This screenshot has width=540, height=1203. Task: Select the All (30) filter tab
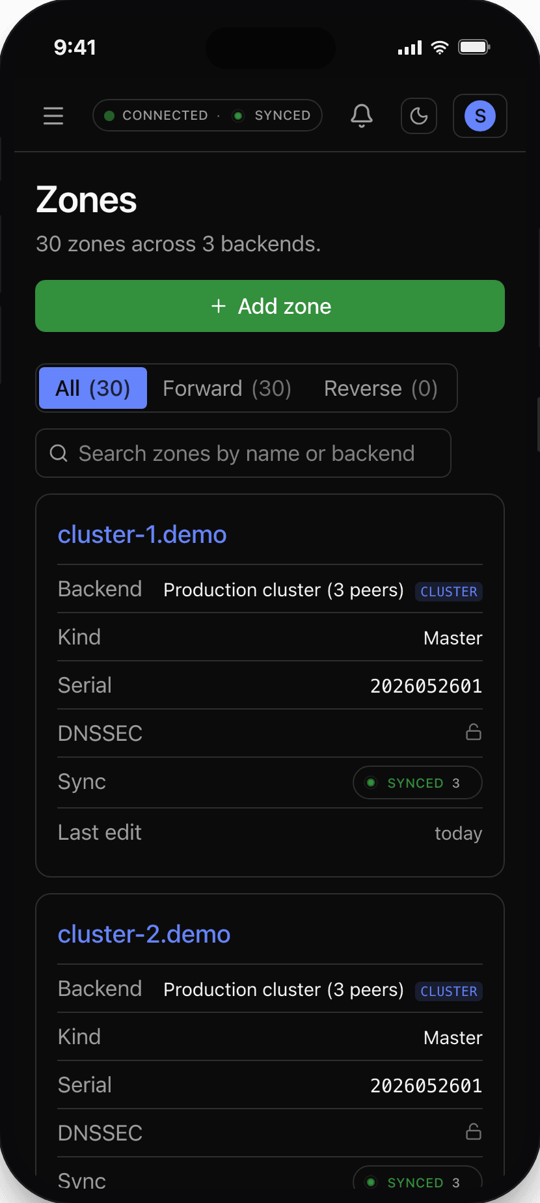93,388
